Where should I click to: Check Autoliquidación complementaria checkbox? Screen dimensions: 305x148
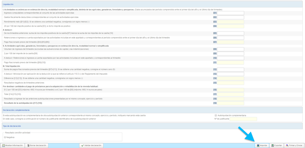(216, 115)
